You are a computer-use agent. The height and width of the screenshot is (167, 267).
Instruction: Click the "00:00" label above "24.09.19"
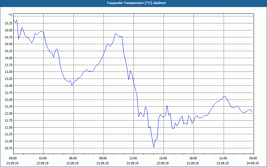pyautogui.click(x=253, y=158)
